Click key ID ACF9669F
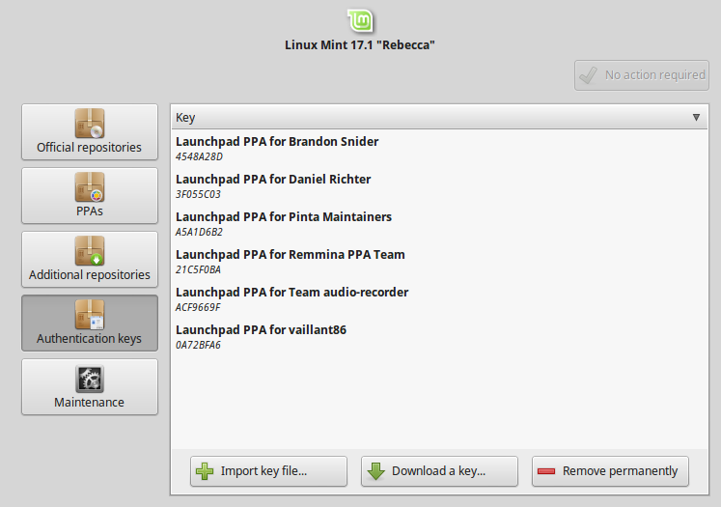 tap(198, 308)
